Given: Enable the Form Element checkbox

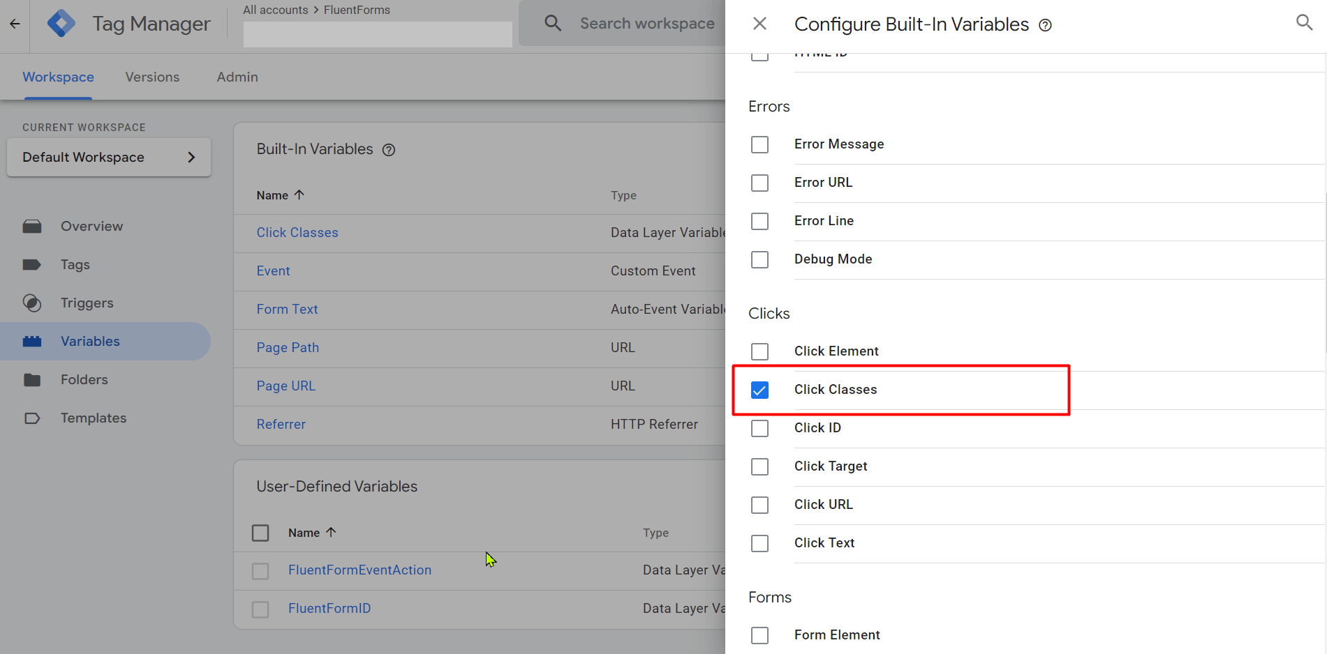Looking at the screenshot, I should [759, 635].
